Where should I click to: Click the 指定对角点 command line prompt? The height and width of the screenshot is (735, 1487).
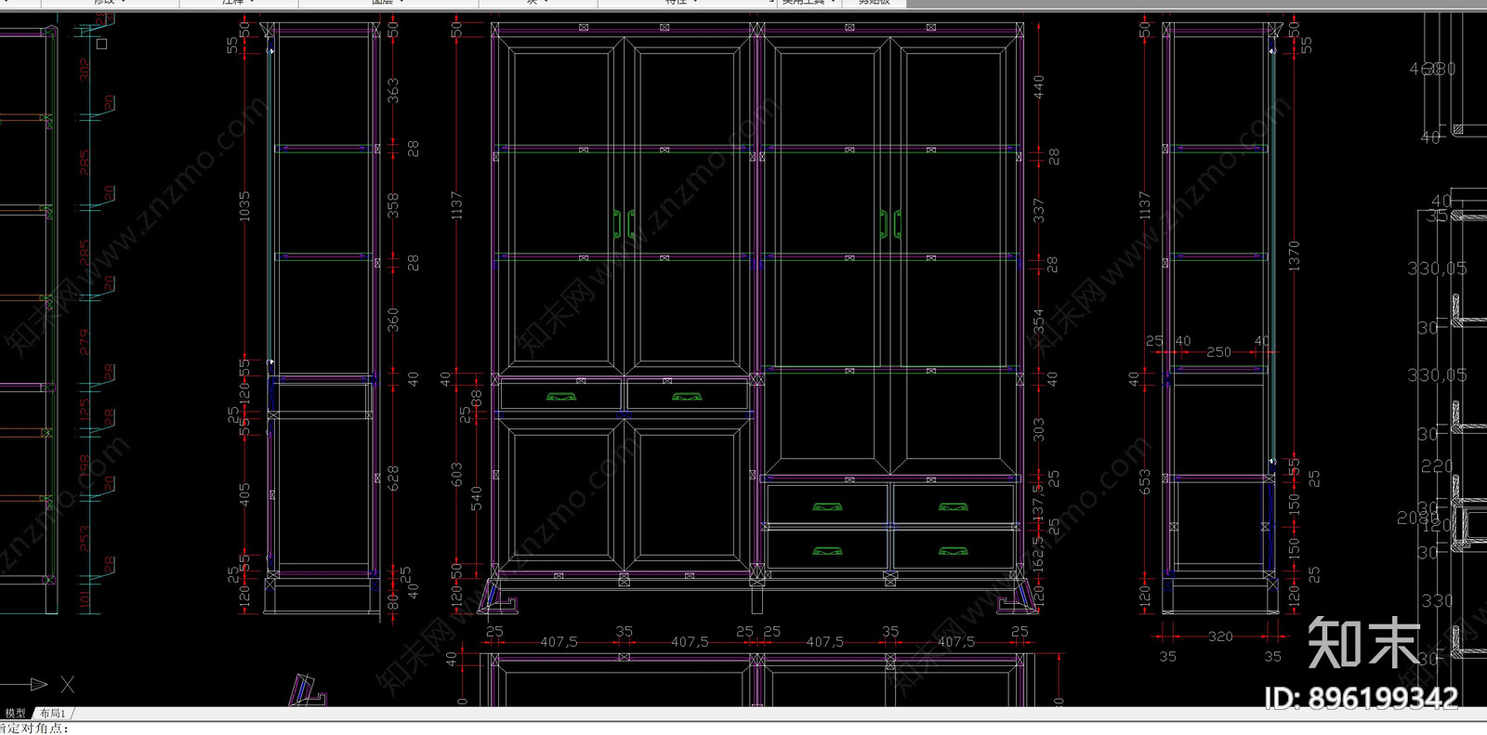click(x=34, y=728)
